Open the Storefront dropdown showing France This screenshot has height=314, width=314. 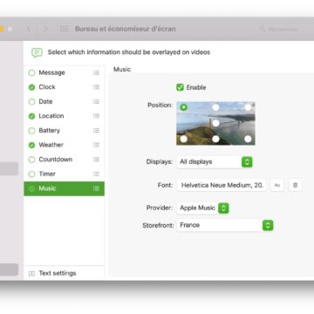[x=225, y=225]
